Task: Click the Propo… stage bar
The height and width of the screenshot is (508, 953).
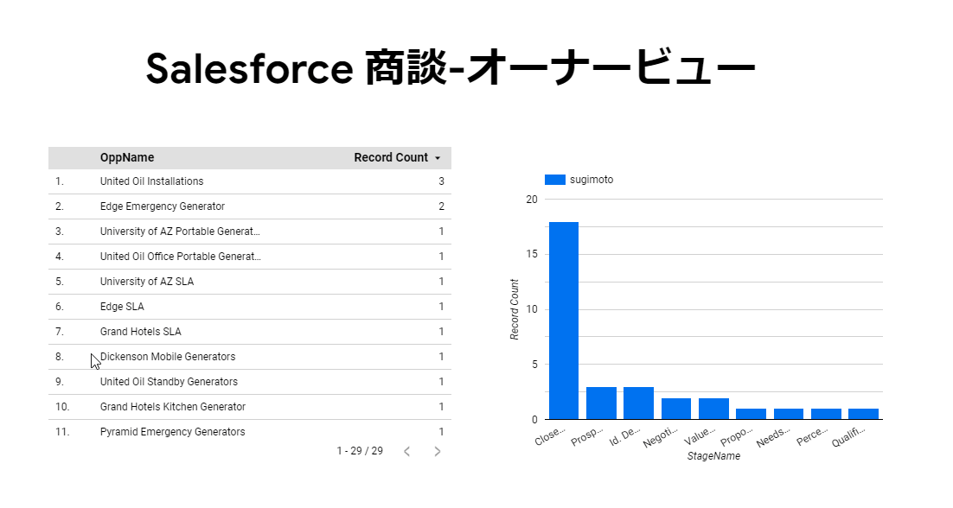Action: (x=752, y=414)
